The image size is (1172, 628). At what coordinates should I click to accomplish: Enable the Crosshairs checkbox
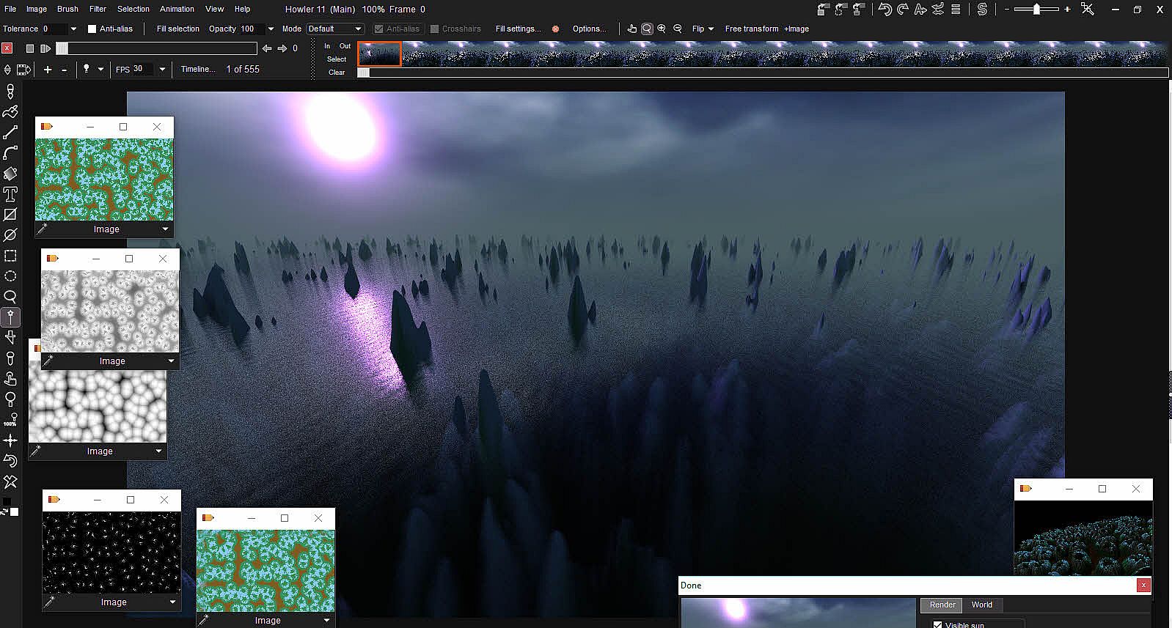[x=434, y=29]
